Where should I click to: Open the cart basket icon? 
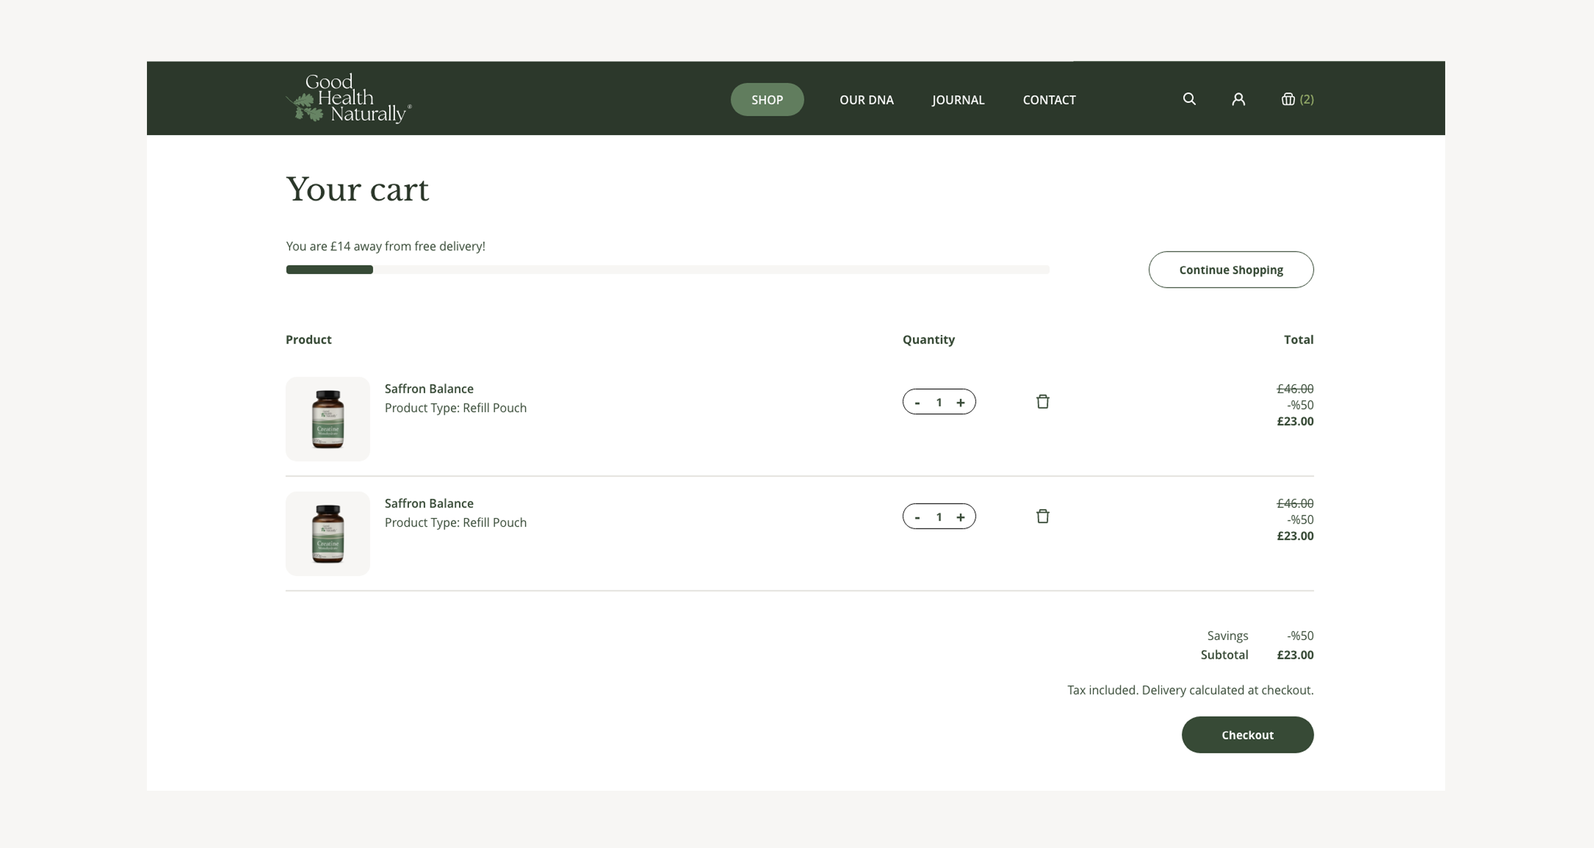pyautogui.click(x=1288, y=99)
